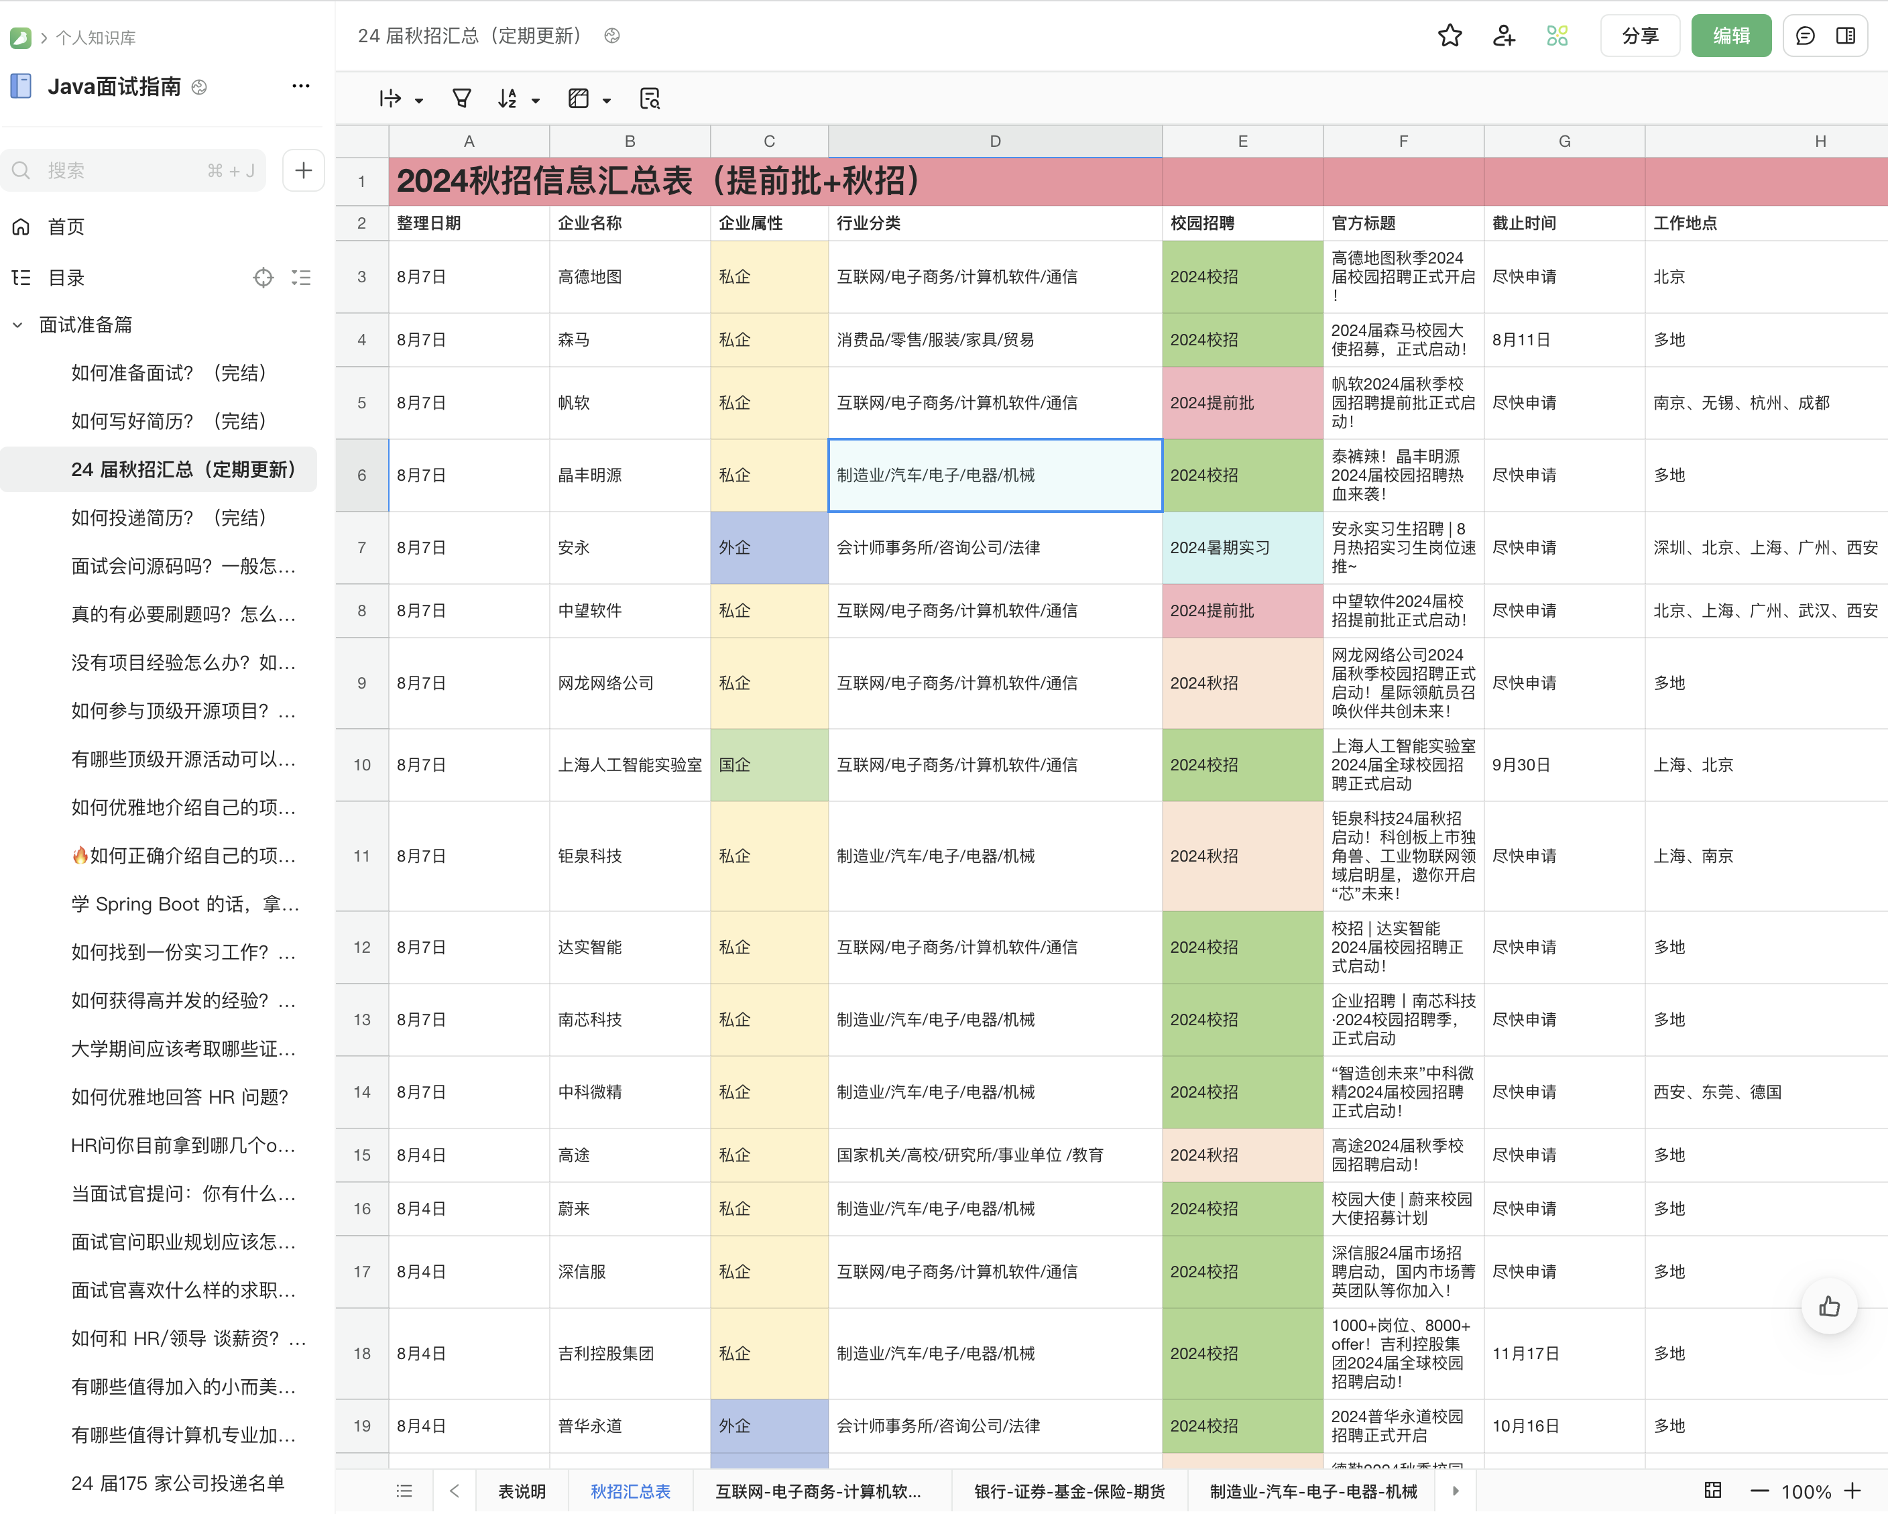The image size is (1888, 1514).
Task: Show next sheet tabs arrow
Action: click(x=1456, y=1491)
